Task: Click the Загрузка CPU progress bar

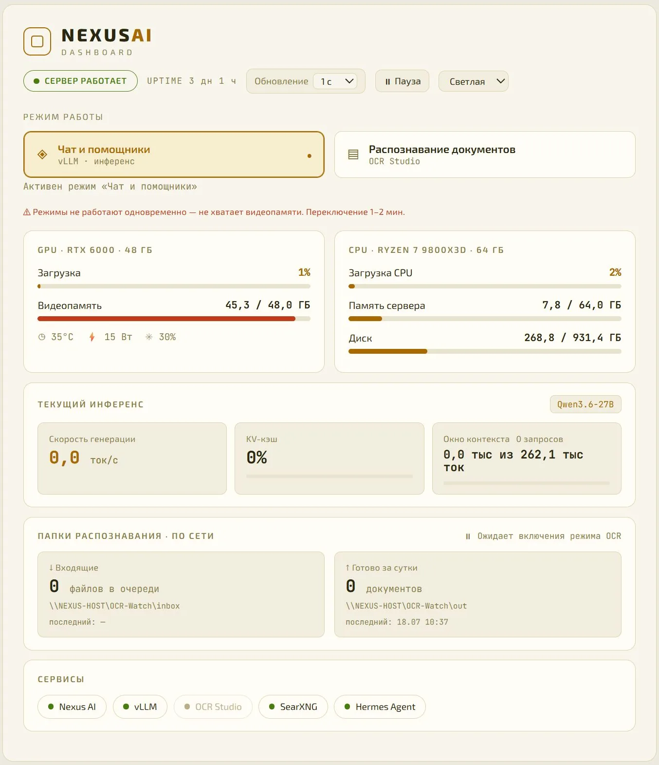Action: [x=485, y=287]
